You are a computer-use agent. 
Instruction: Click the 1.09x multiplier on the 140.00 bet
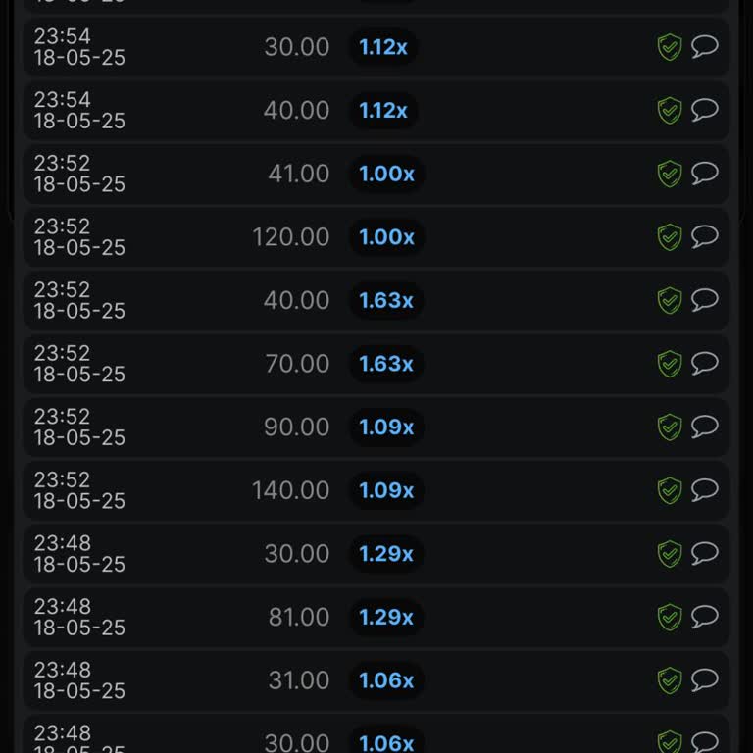(386, 490)
